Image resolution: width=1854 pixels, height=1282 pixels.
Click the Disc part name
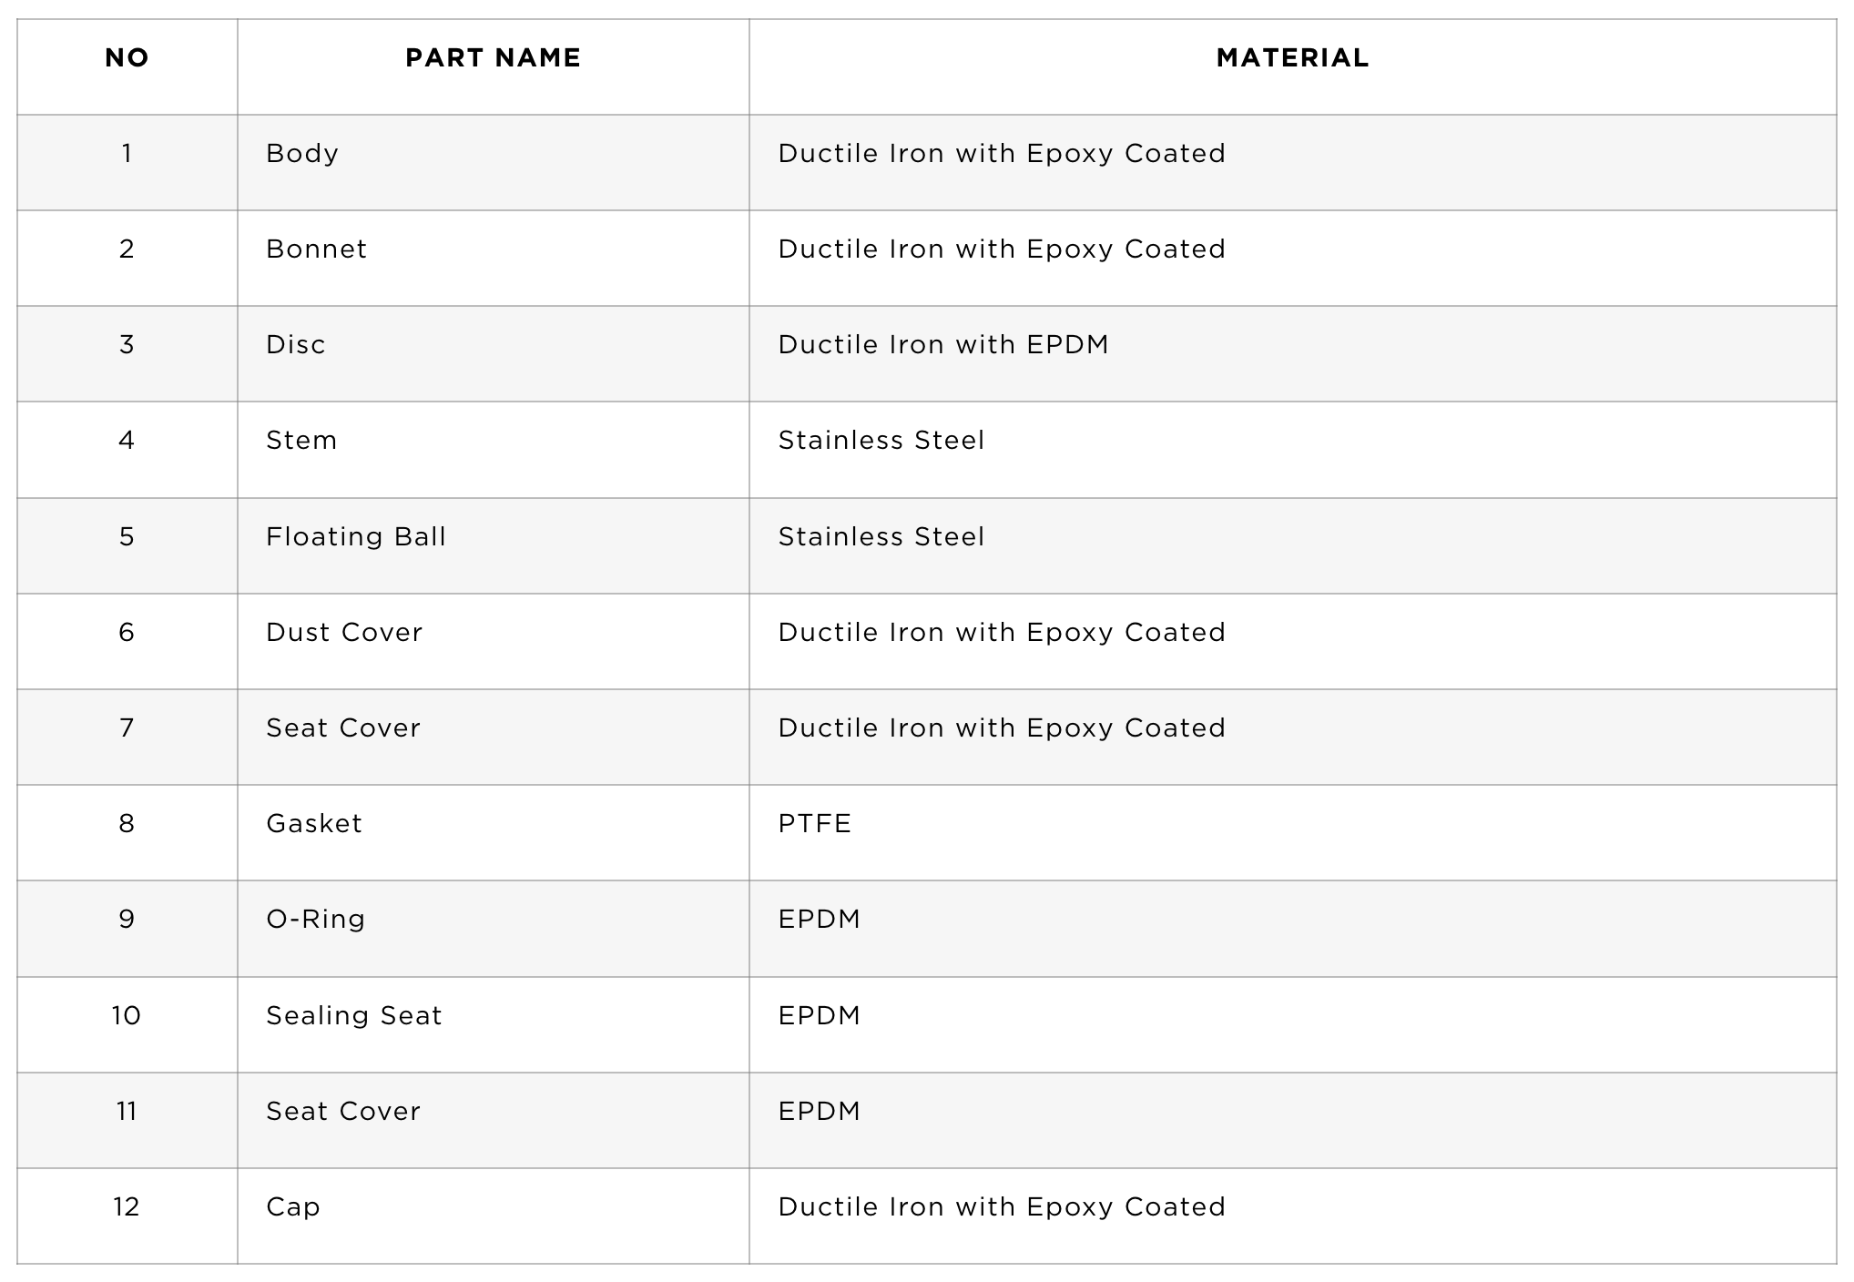tap(295, 345)
